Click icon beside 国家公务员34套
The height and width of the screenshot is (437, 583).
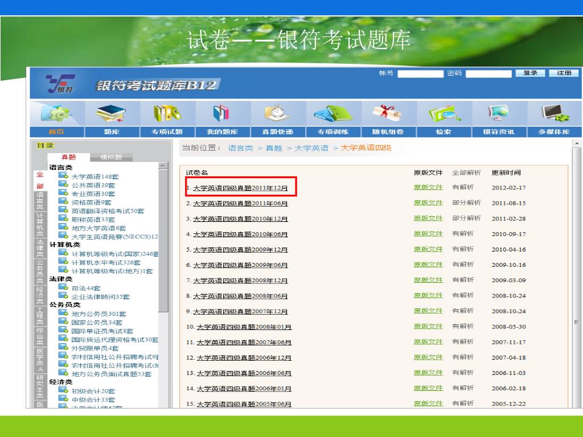[63, 321]
